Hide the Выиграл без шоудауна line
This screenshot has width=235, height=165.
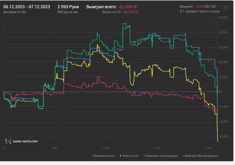point(200,156)
